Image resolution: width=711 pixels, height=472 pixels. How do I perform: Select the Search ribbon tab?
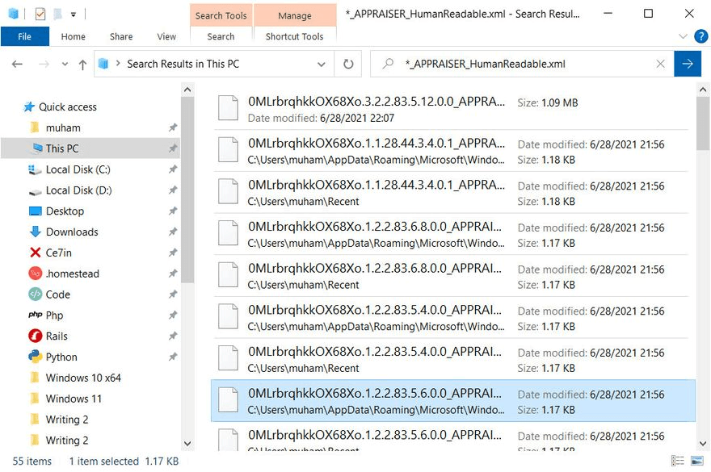[x=221, y=36]
